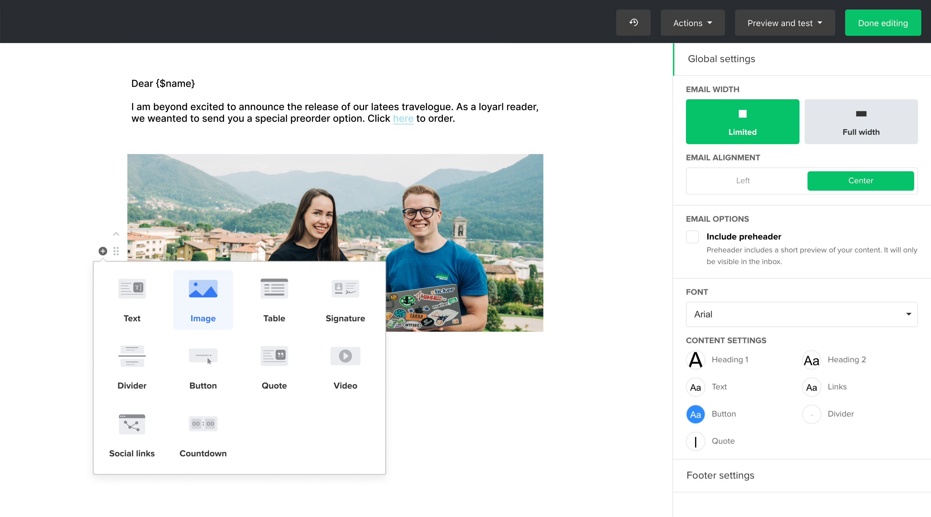The height and width of the screenshot is (517, 931).
Task: Enable the Include preheader option
Action: (692, 237)
